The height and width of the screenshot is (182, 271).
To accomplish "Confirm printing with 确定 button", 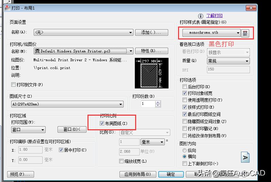I will click(171, 174).
